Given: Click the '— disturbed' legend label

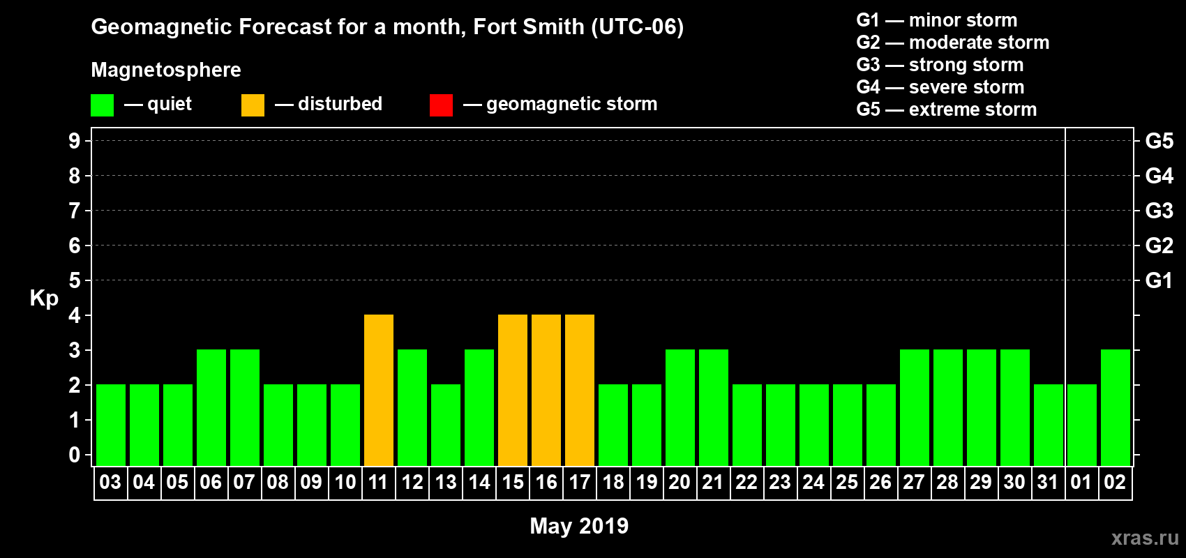Looking at the screenshot, I should pos(329,104).
